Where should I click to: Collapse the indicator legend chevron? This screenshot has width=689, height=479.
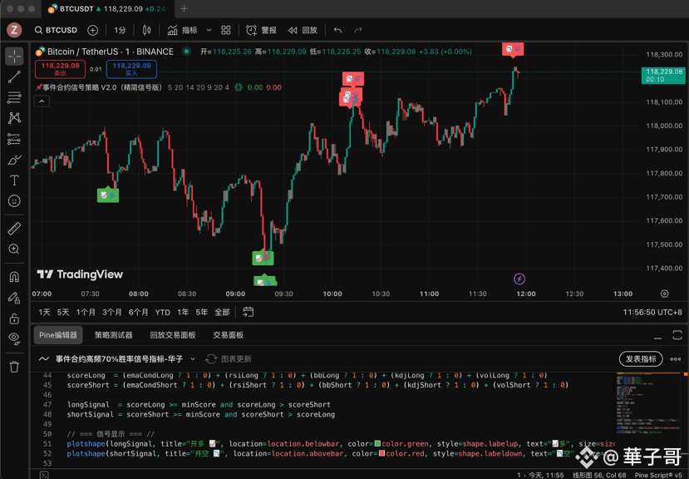[x=42, y=101]
